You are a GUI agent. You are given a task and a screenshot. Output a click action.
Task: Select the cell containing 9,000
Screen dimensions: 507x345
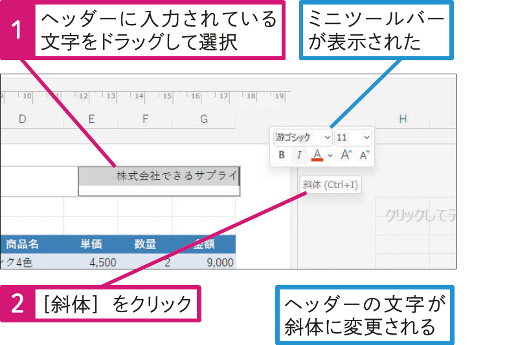pyautogui.click(x=204, y=262)
